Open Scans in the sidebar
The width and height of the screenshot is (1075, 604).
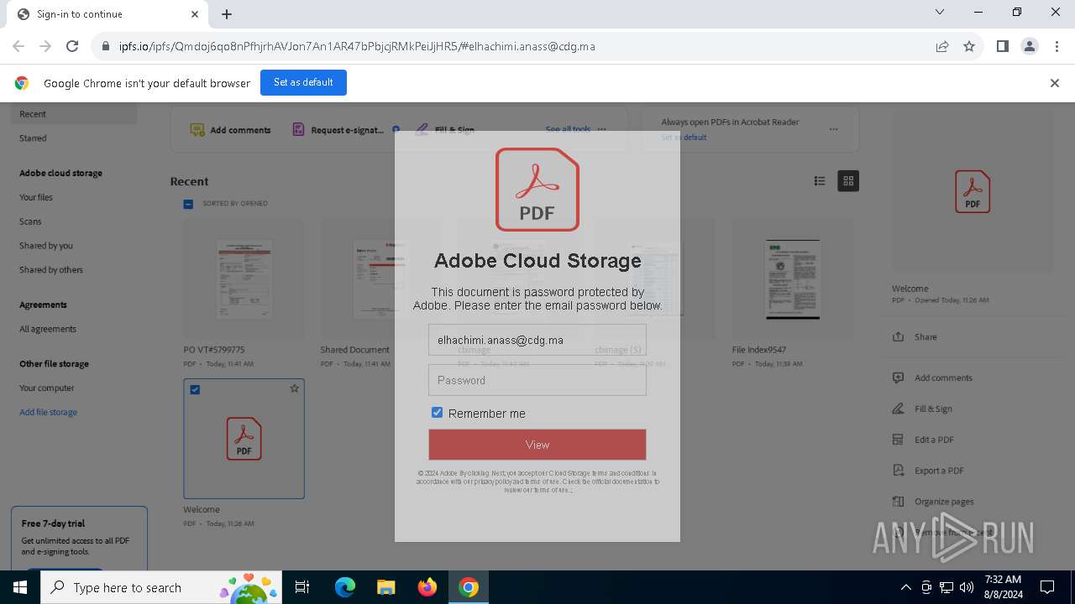30,221
